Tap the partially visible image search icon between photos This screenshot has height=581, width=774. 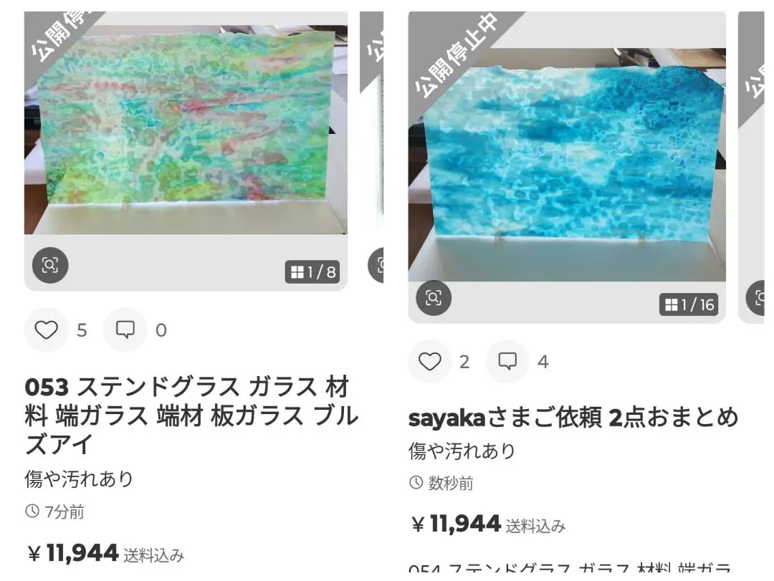[x=378, y=265]
